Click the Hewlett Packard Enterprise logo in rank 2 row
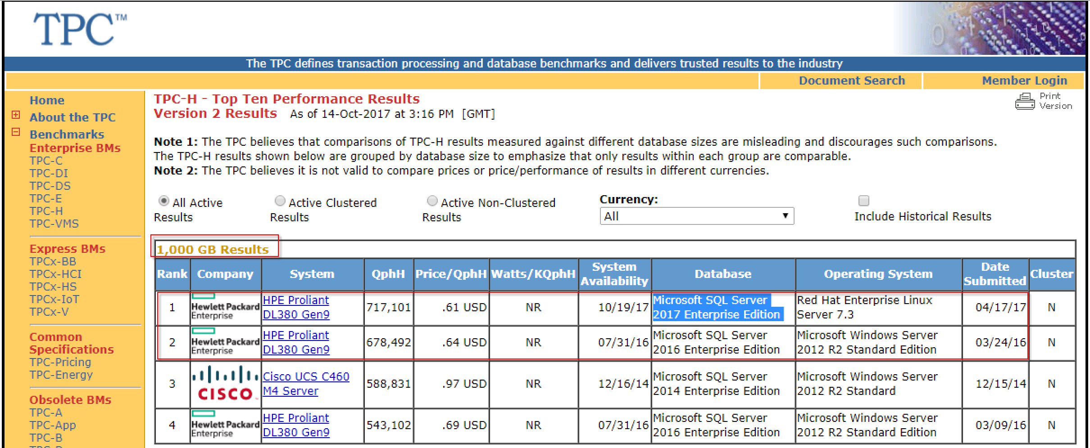 (225, 342)
